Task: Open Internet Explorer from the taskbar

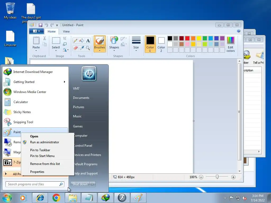Action: click(40, 198)
